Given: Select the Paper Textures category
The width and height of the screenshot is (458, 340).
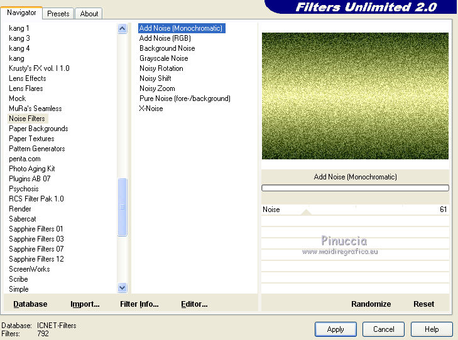Looking at the screenshot, I should click(31, 139).
